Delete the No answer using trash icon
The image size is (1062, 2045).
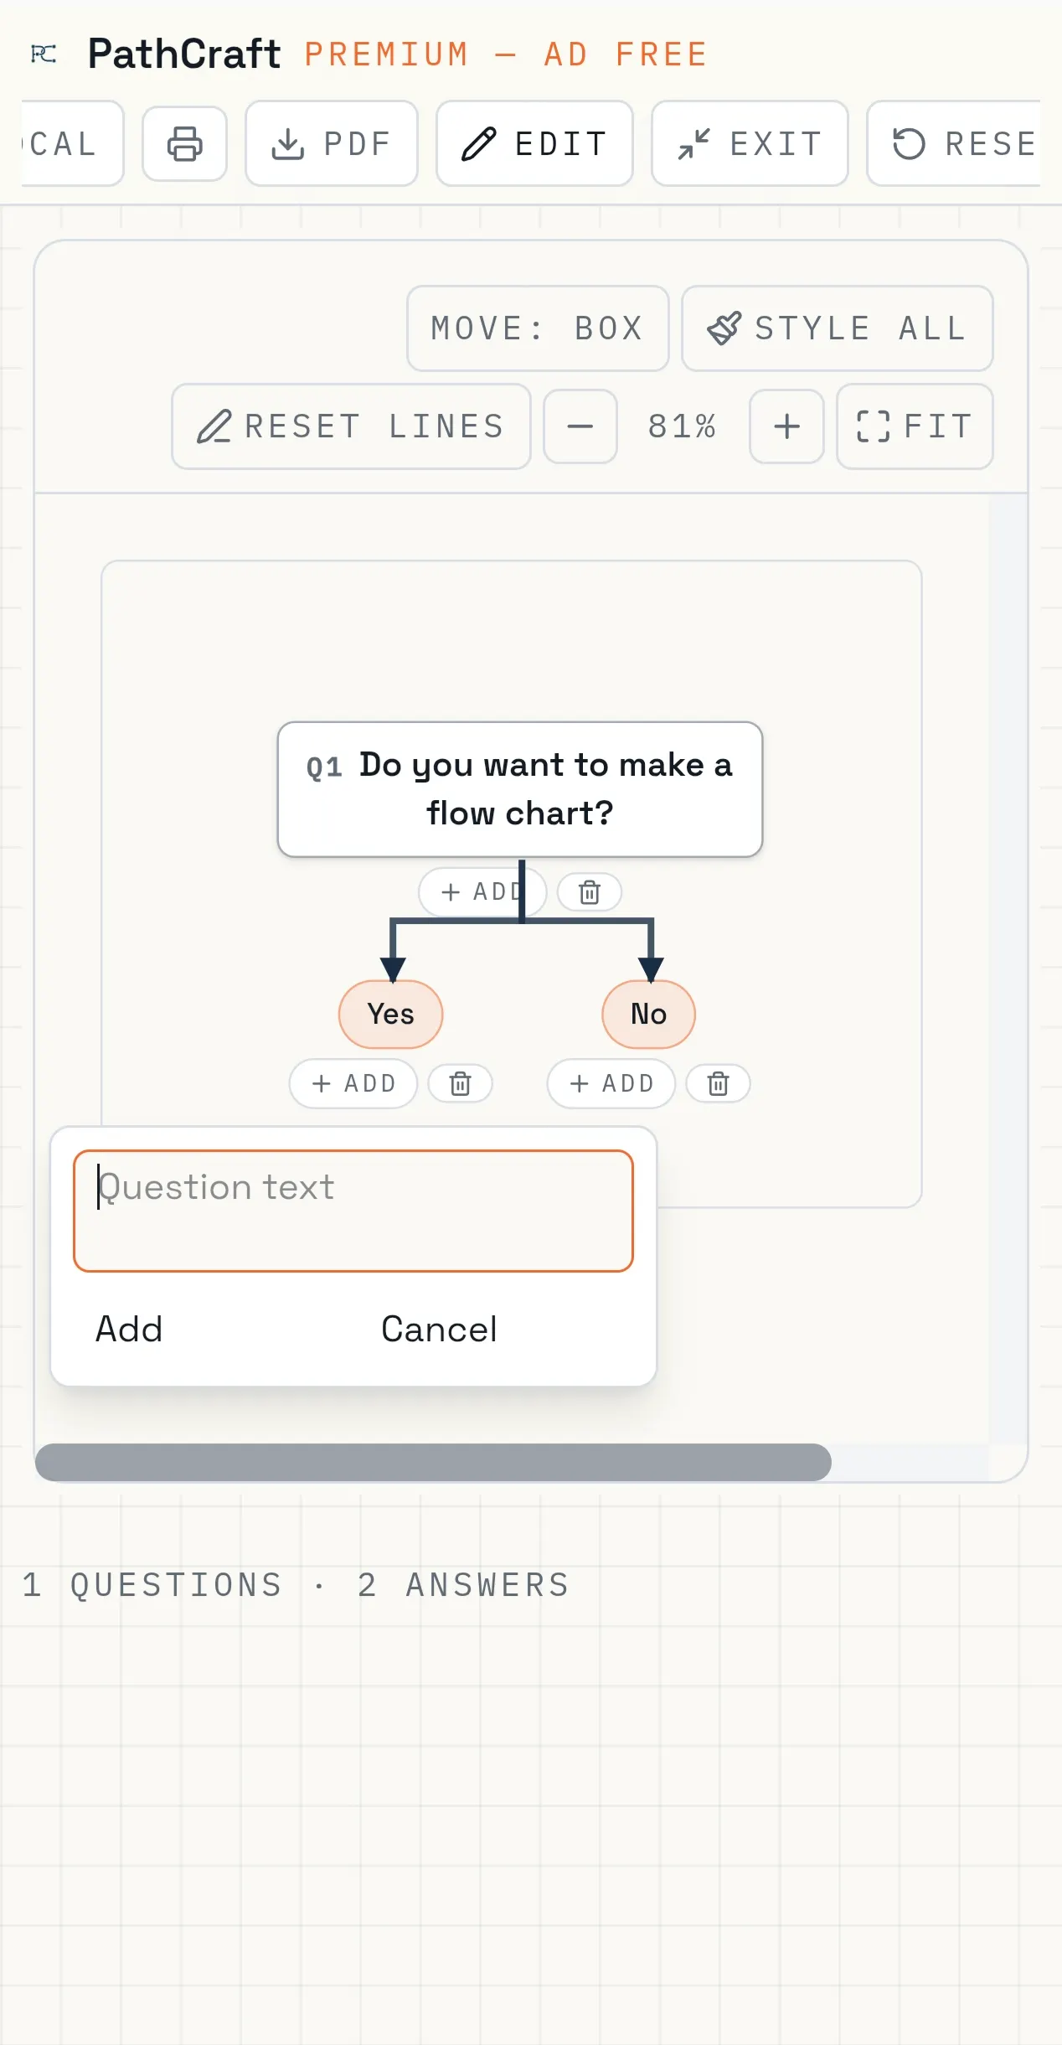tap(718, 1083)
